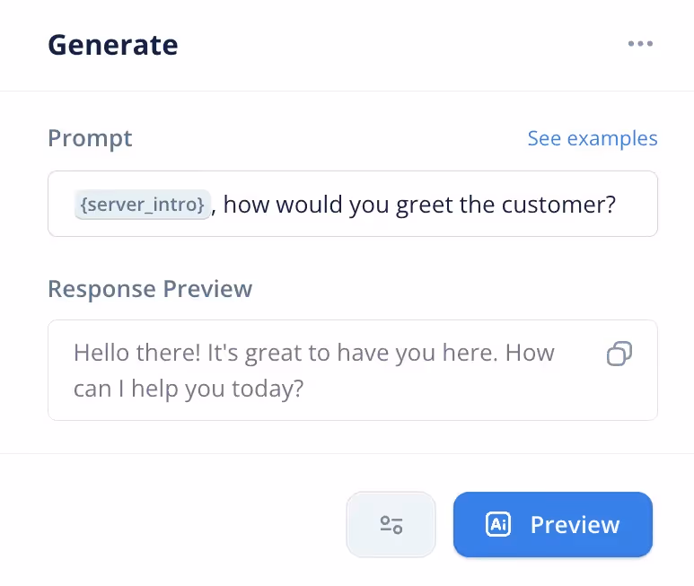Focus the Prompt input field
This screenshot has width=694, height=586.
click(x=353, y=204)
